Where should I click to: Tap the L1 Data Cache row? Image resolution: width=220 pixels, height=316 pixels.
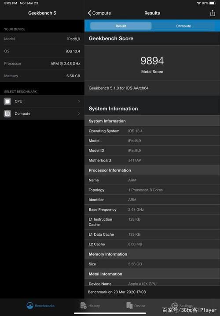tap(152, 234)
